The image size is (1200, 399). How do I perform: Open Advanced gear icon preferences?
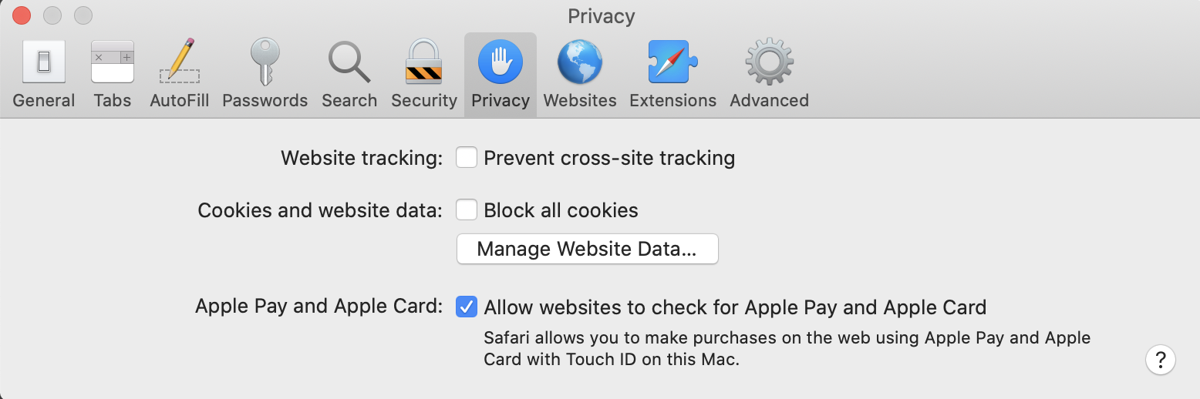pyautogui.click(x=769, y=62)
